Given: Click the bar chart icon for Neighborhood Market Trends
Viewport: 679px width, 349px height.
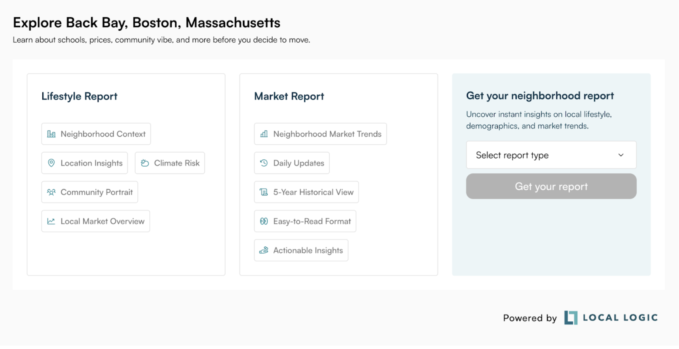Looking at the screenshot, I should 264,134.
